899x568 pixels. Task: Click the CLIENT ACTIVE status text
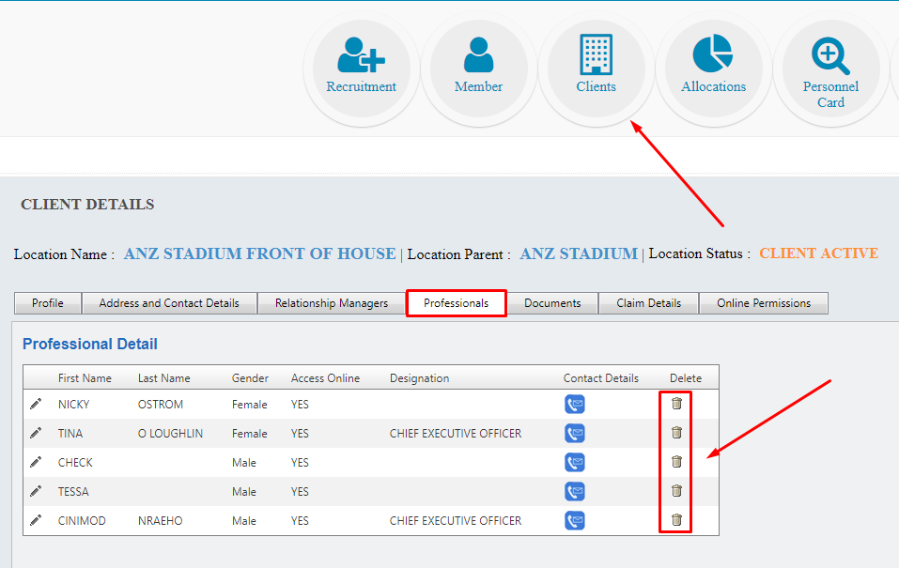[x=819, y=253]
